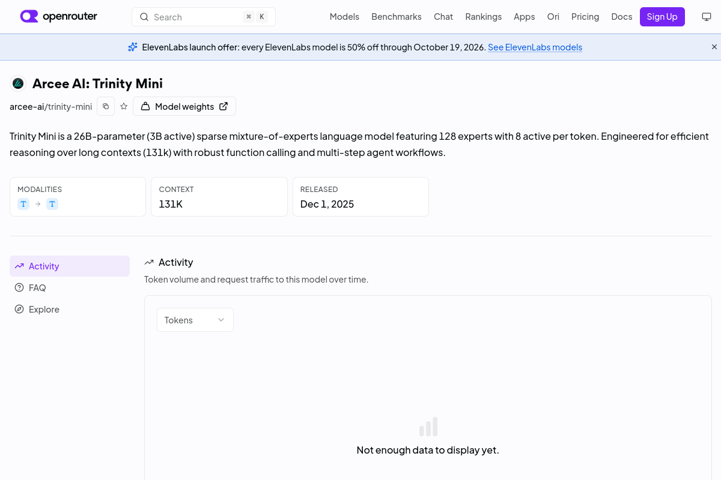Copy the arcee-ai/trinity-mini model slug
Screen dimensions: 721x480
[x=106, y=106]
